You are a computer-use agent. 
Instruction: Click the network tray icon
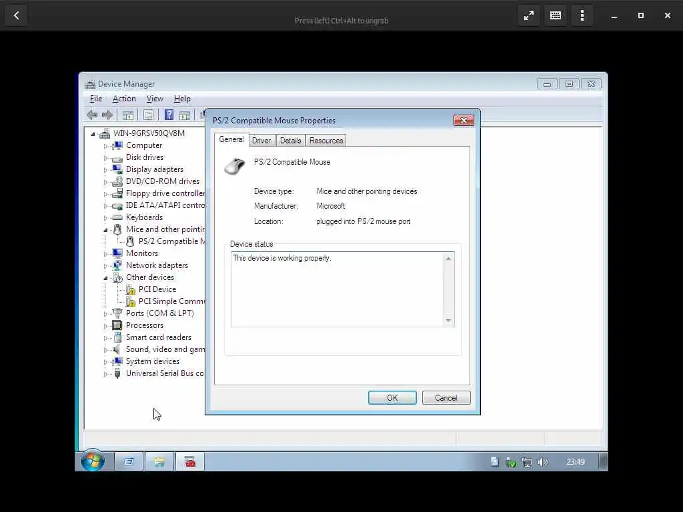coord(527,462)
